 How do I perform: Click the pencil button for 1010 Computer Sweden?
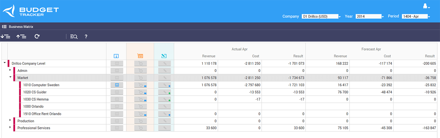(x=165, y=85)
